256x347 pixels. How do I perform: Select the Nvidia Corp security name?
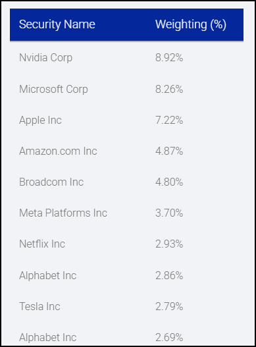click(46, 58)
